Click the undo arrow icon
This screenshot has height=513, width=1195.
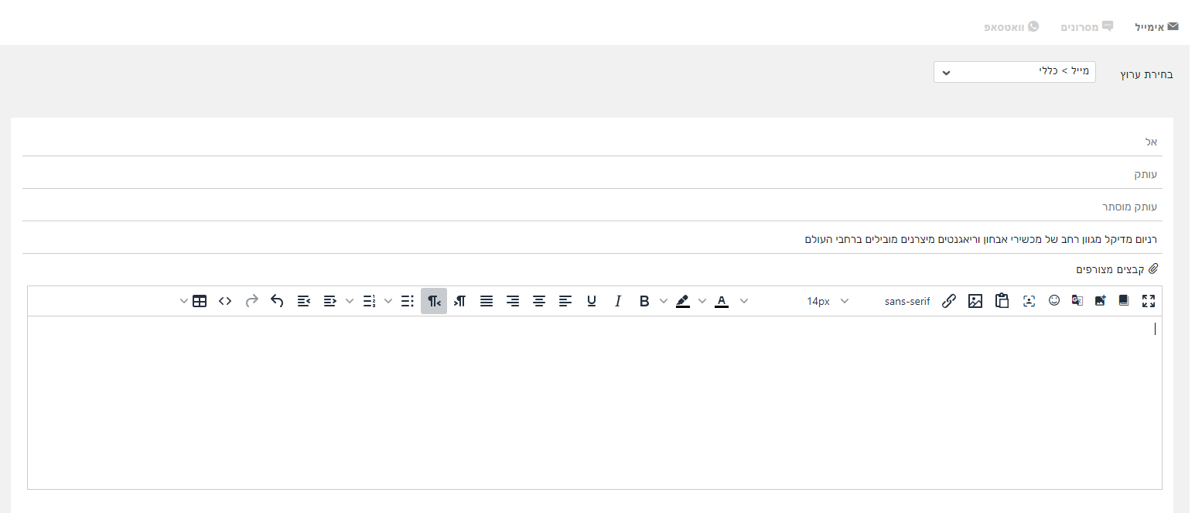tap(277, 301)
